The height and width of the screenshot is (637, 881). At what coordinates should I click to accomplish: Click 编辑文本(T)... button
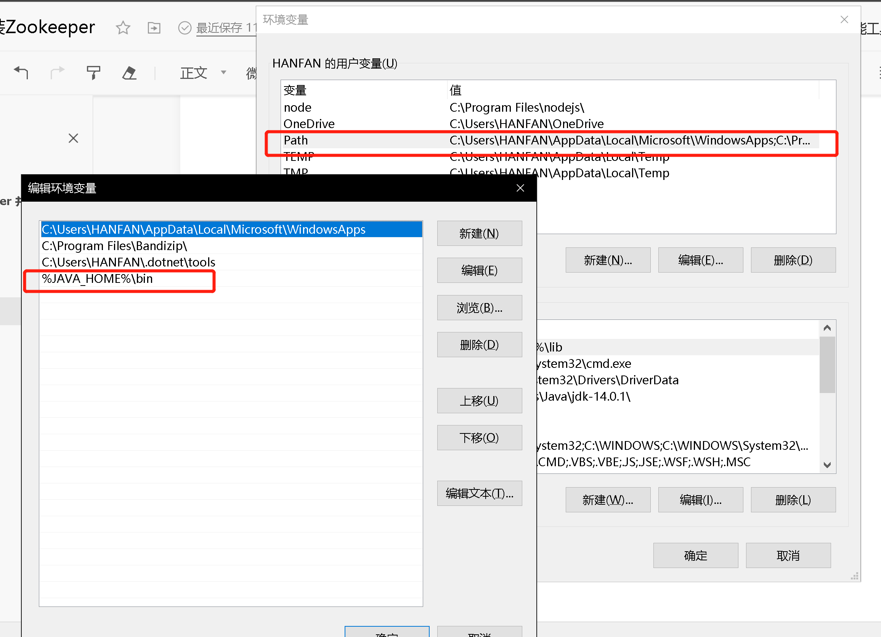[479, 493]
